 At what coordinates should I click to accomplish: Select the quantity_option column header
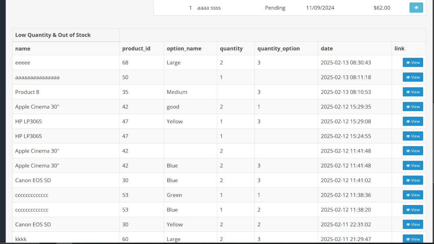pos(278,48)
